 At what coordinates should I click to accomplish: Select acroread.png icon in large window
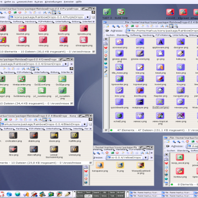(120, 42)
